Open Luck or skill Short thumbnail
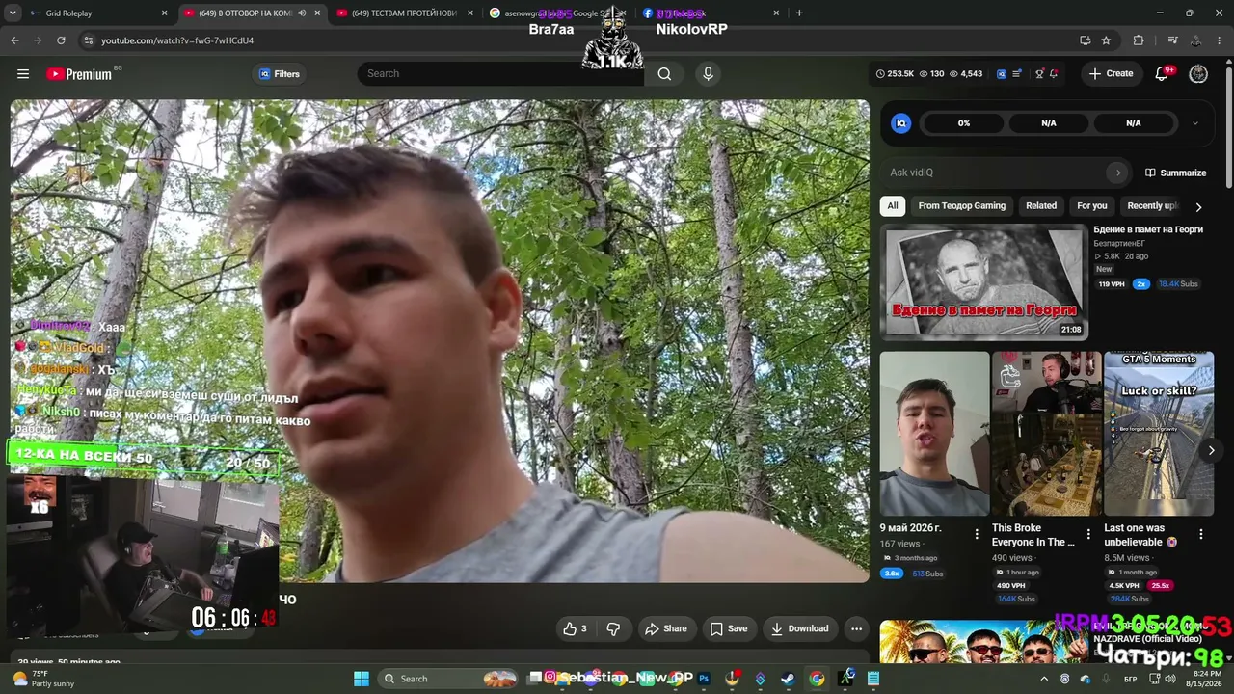The height and width of the screenshot is (694, 1234). point(1159,434)
